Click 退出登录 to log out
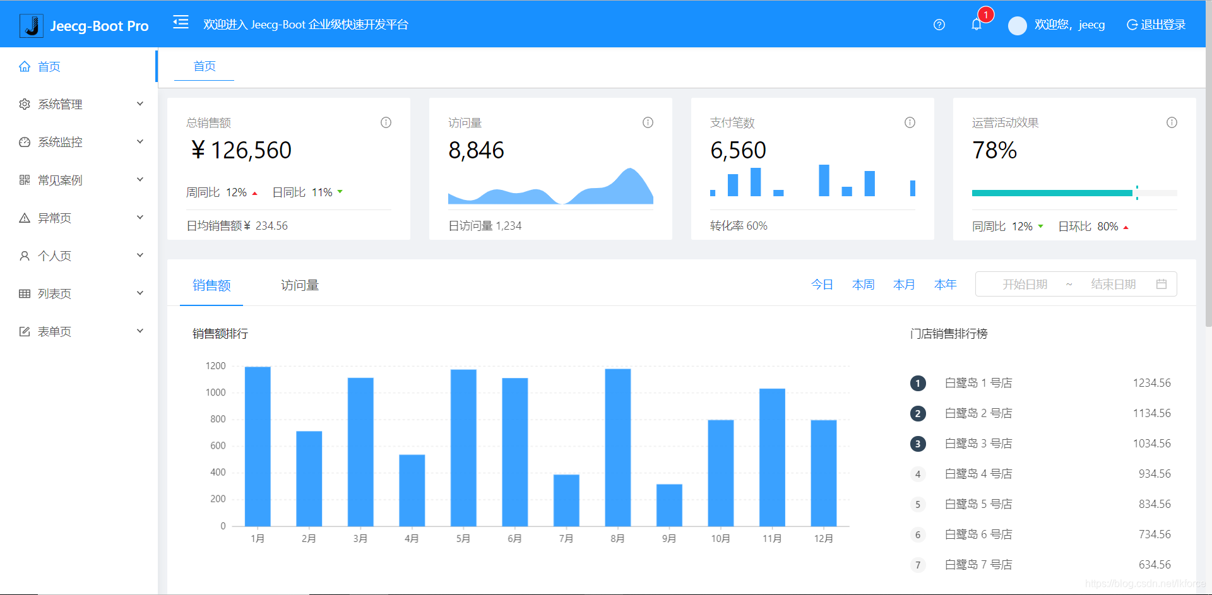This screenshot has width=1212, height=595. 1156,25
